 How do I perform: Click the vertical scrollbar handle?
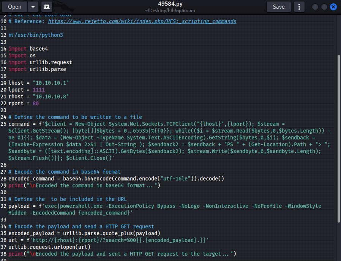[x=338, y=139]
